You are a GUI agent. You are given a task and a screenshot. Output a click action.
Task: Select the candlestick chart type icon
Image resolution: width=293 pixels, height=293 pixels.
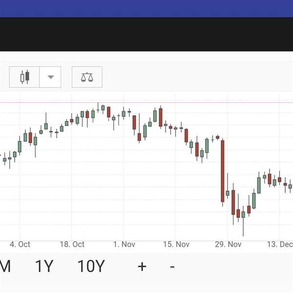click(24, 77)
